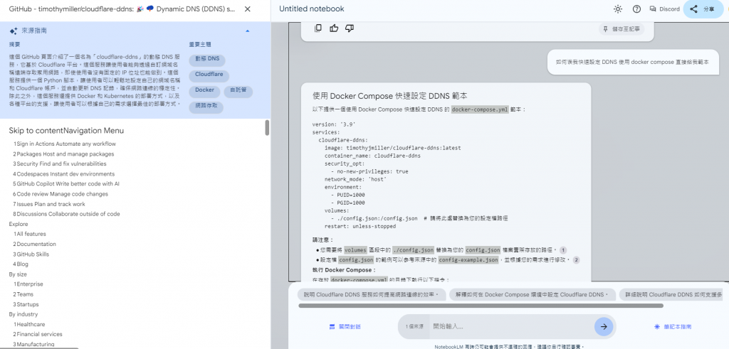This screenshot has width=729, height=349.
Task: Select the 動態 DNS topic chip
Action: click(207, 59)
